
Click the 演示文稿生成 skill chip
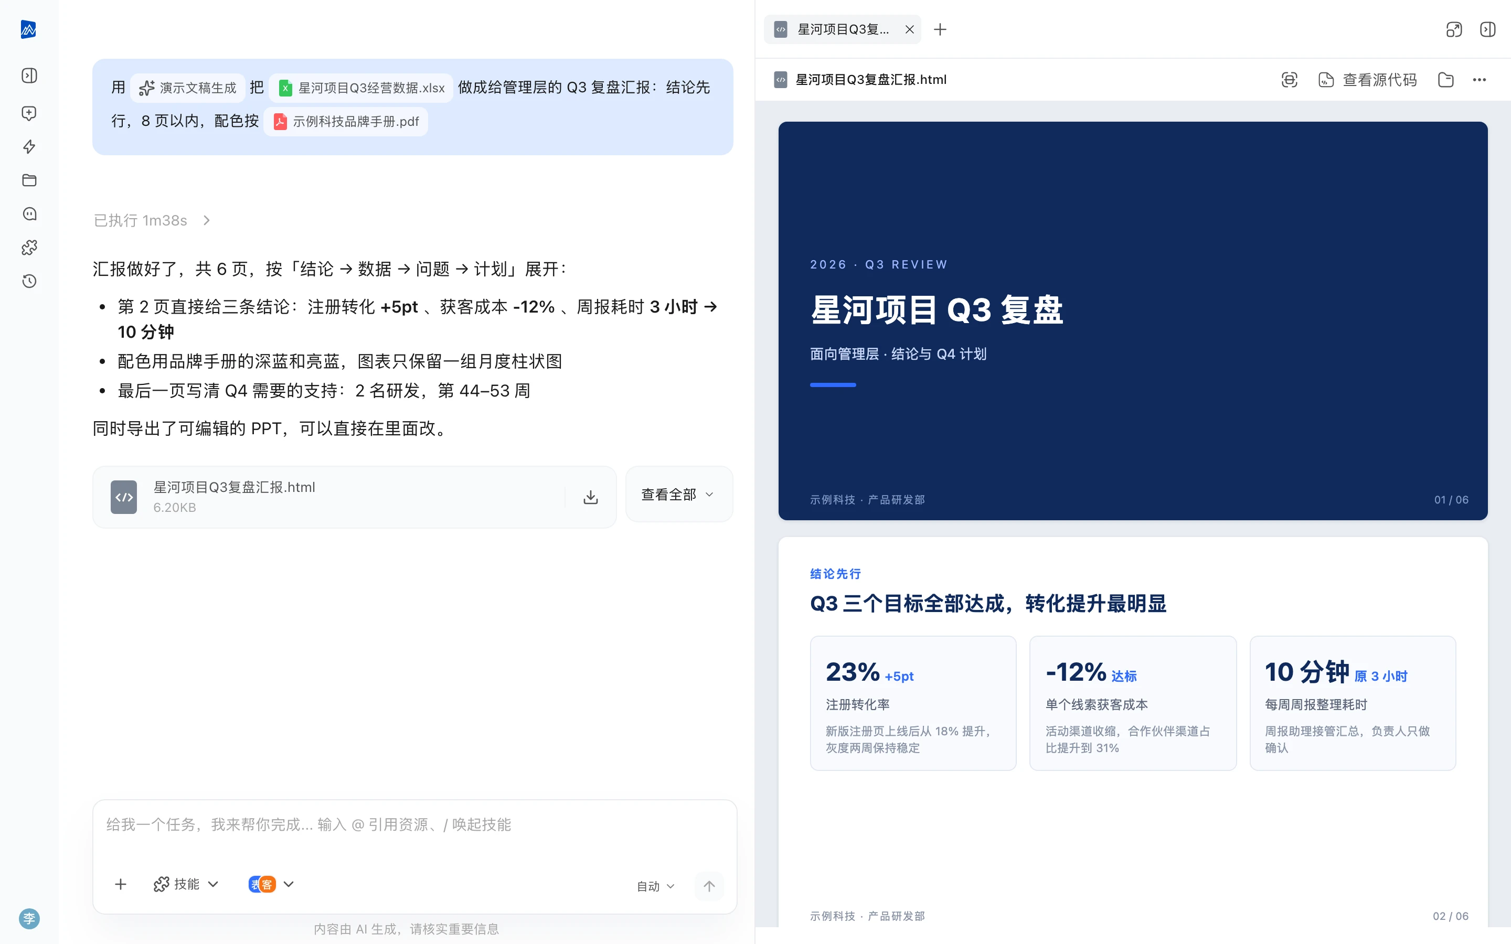click(188, 88)
